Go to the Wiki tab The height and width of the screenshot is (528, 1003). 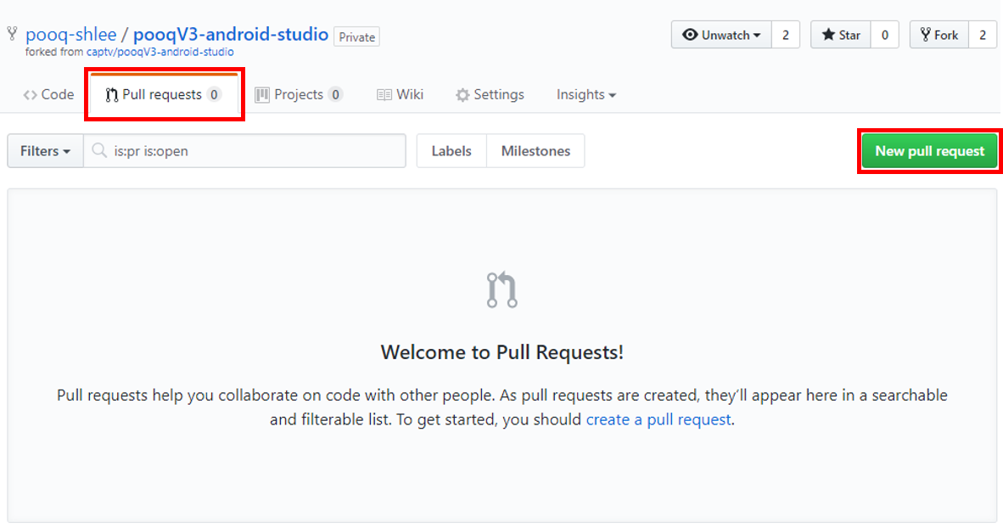click(x=401, y=95)
